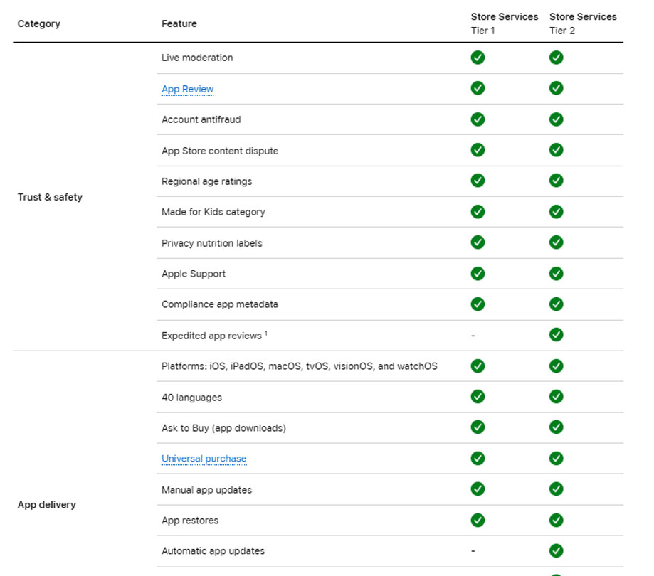Viewport: 654px width, 576px height.
Task: Click Tier 2 checkmark for Privacy nutrition labels
Action: [x=556, y=242]
